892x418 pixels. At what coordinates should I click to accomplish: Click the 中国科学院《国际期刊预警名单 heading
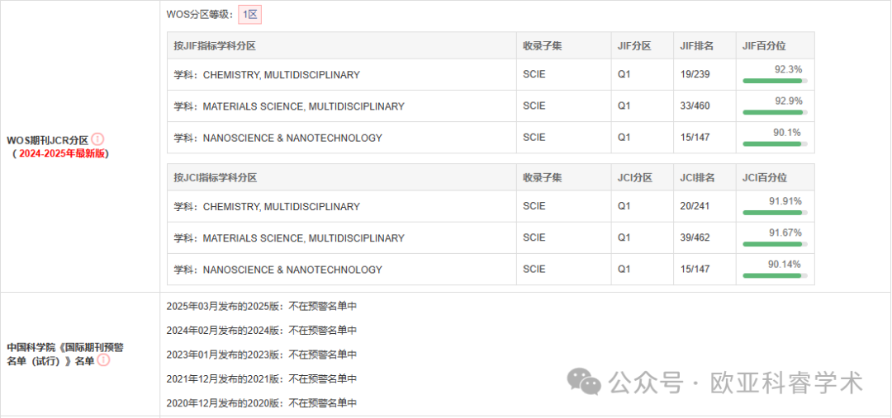tap(65, 348)
